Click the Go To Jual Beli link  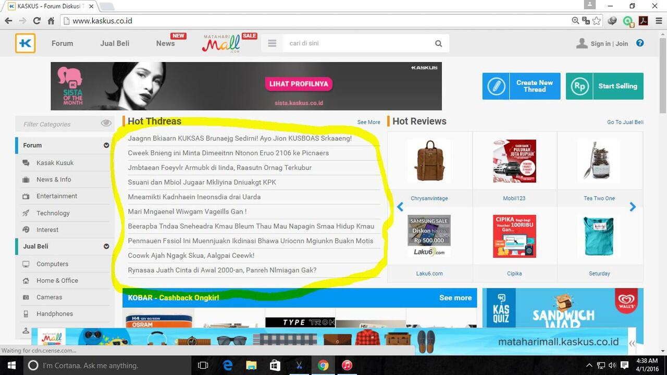click(x=625, y=122)
